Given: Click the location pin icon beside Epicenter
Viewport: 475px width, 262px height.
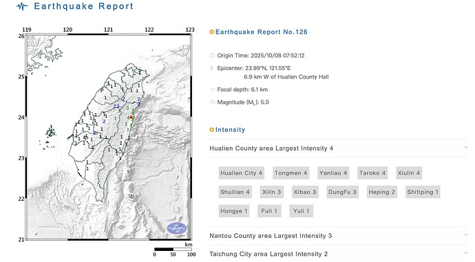Looking at the screenshot, I should tap(212, 68).
